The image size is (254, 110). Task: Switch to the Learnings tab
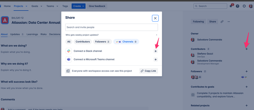(x=32, y=34)
